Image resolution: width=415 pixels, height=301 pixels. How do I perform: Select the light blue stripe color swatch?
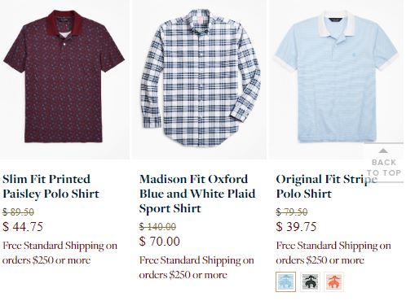coord(285,281)
